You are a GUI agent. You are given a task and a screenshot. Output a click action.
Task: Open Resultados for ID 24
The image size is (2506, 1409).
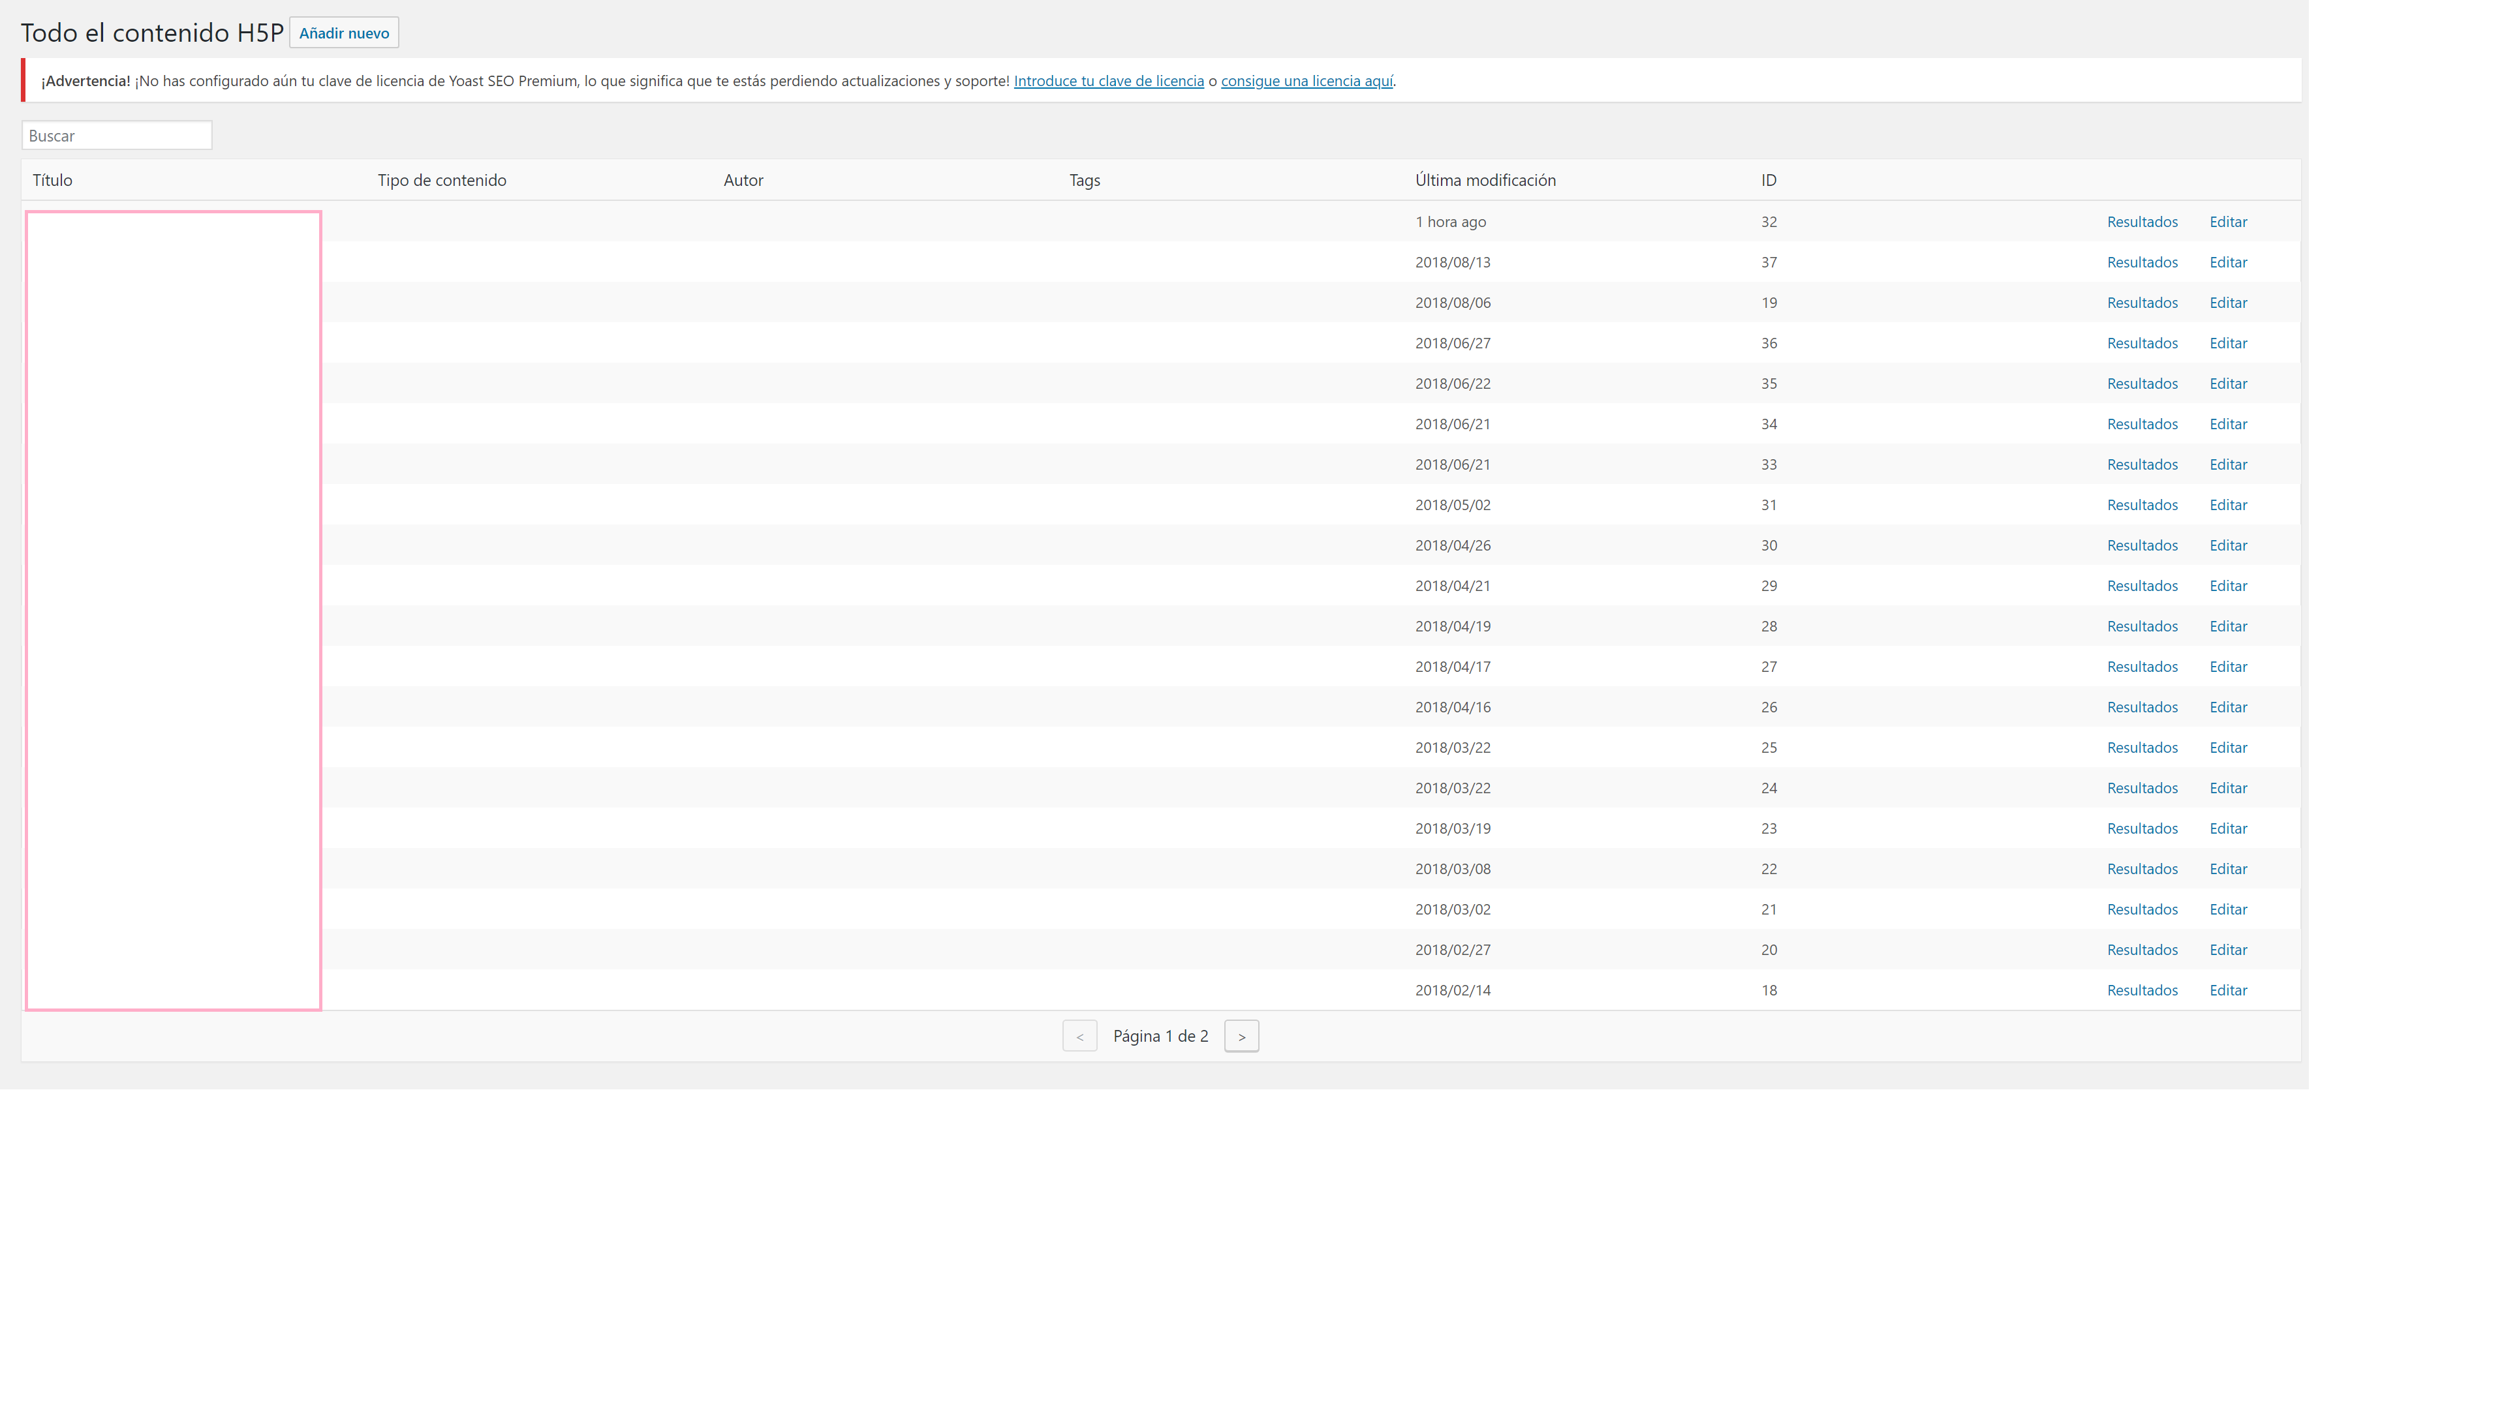click(x=2142, y=787)
